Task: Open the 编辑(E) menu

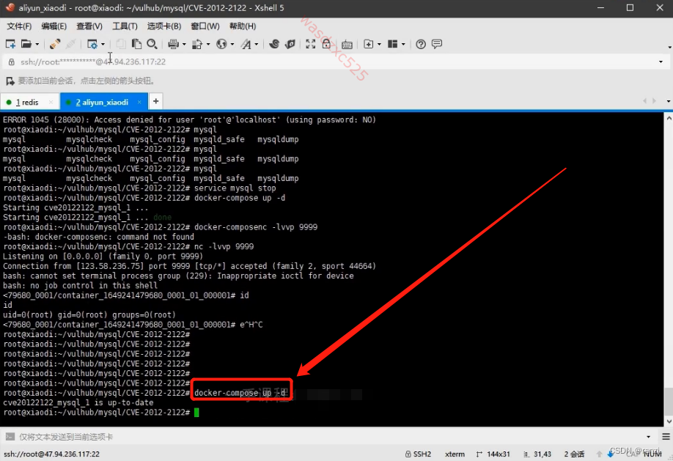Action: click(x=54, y=26)
